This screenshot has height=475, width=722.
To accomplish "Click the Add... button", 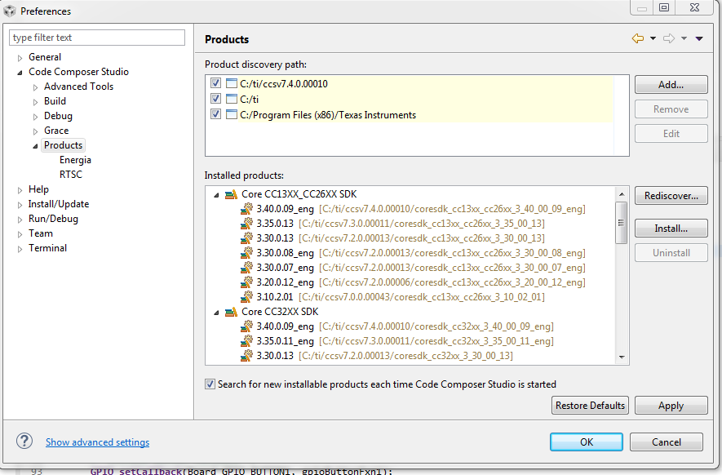I will pyautogui.click(x=671, y=85).
